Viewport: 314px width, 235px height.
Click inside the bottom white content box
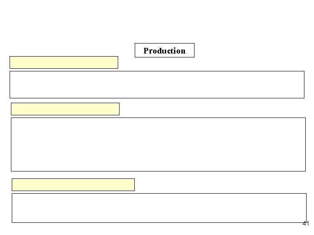(159, 208)
